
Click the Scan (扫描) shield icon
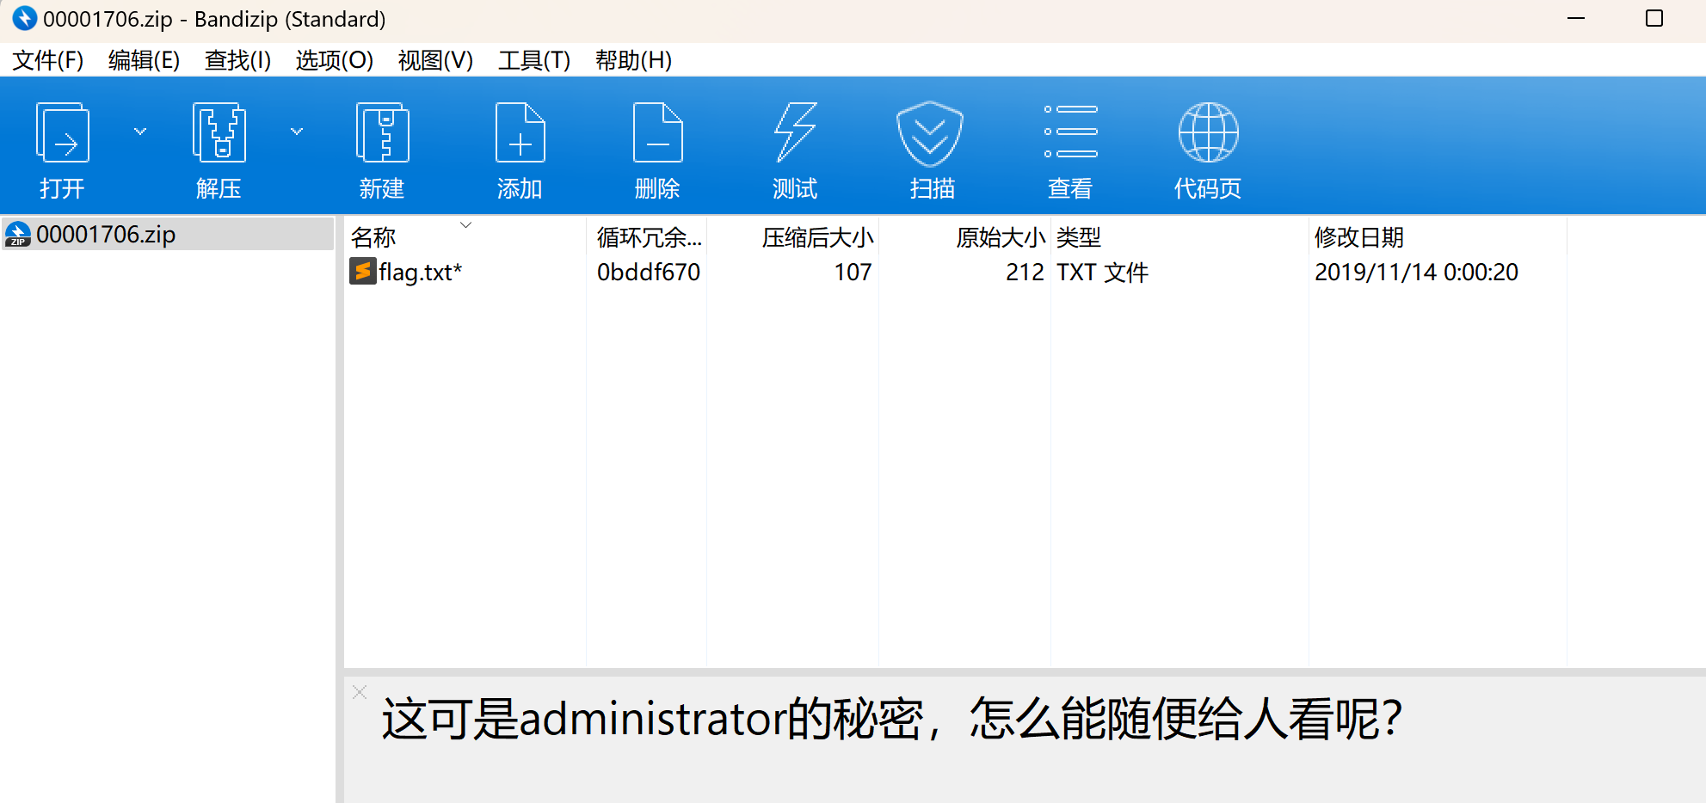click(x=930, y=133)
